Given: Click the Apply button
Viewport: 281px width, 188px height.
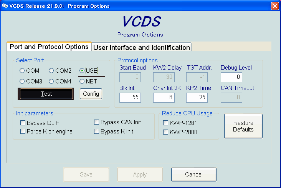Looking at the screenshot, I should point(140,175).
